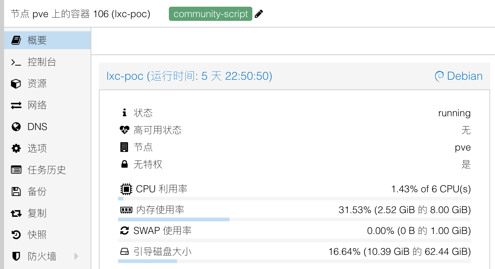Click the floppy disk icon for 备份
The image size is (495, 269).
[x=16, y=192]
